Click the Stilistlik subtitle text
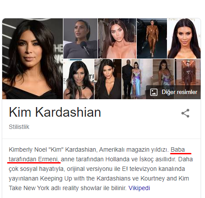The height and width of the screenshot is (198, 205). [x=19, y=127]
